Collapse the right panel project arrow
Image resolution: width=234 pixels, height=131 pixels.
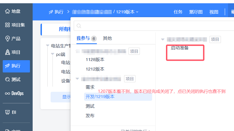click(x=163, y=39)
